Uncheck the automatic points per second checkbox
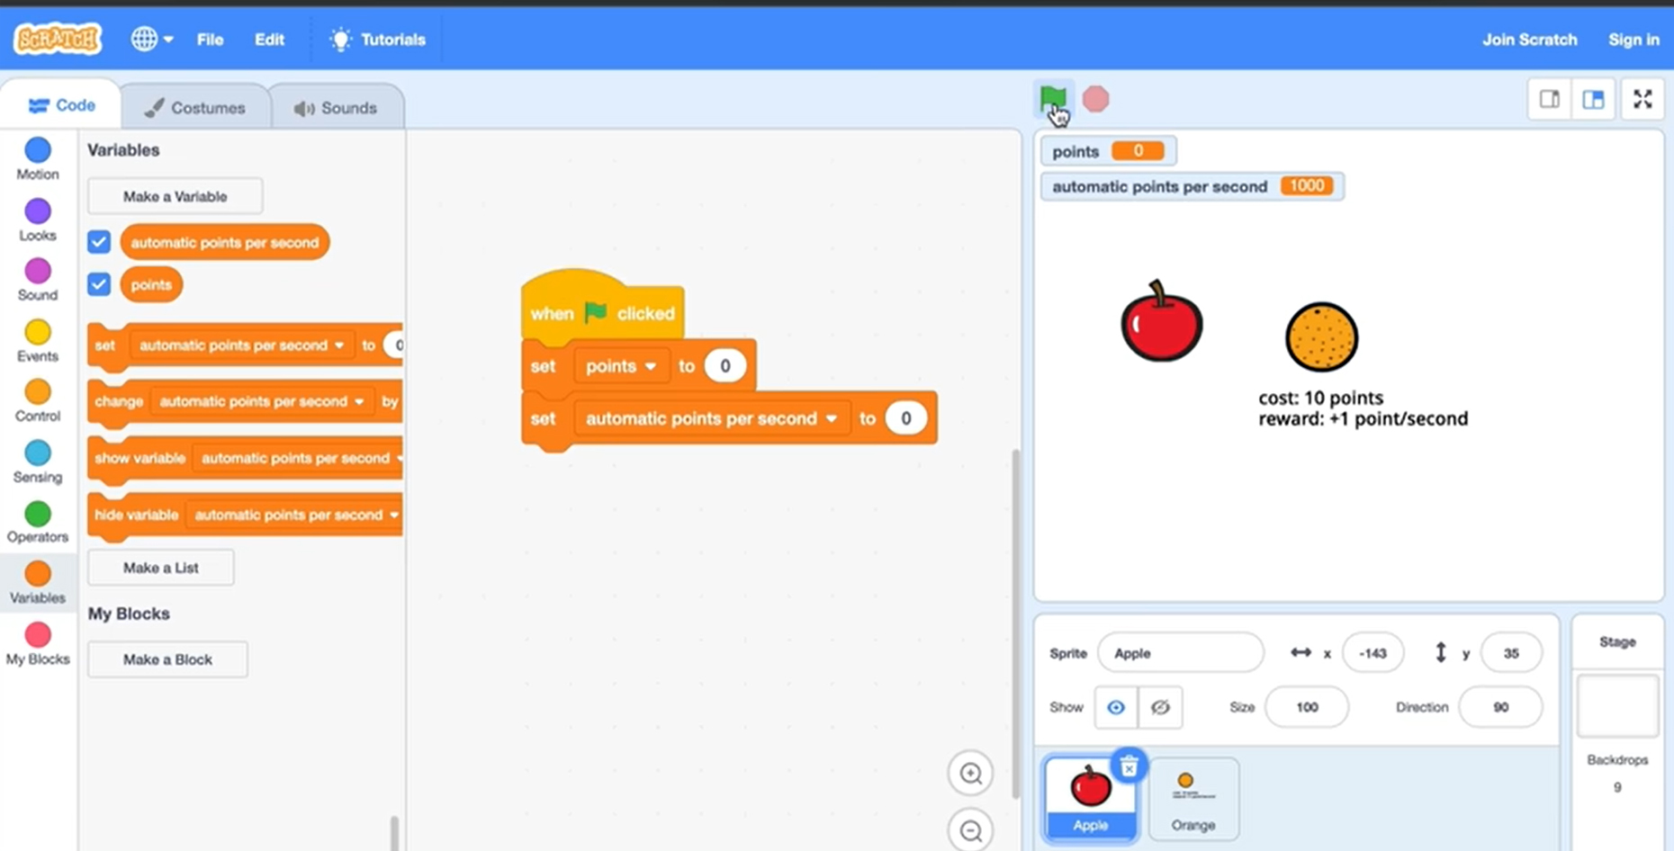Viewport: 1674px width, 851px height. (x=99, y=241)
